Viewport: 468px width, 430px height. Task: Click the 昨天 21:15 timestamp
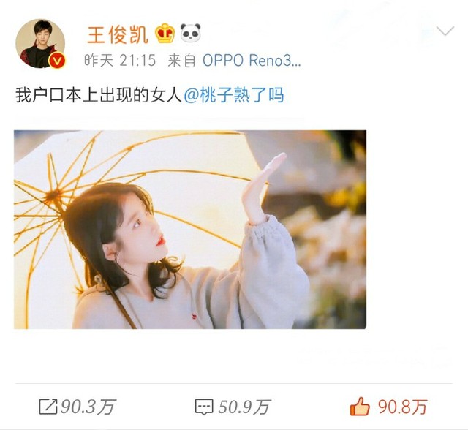(120, 61)
